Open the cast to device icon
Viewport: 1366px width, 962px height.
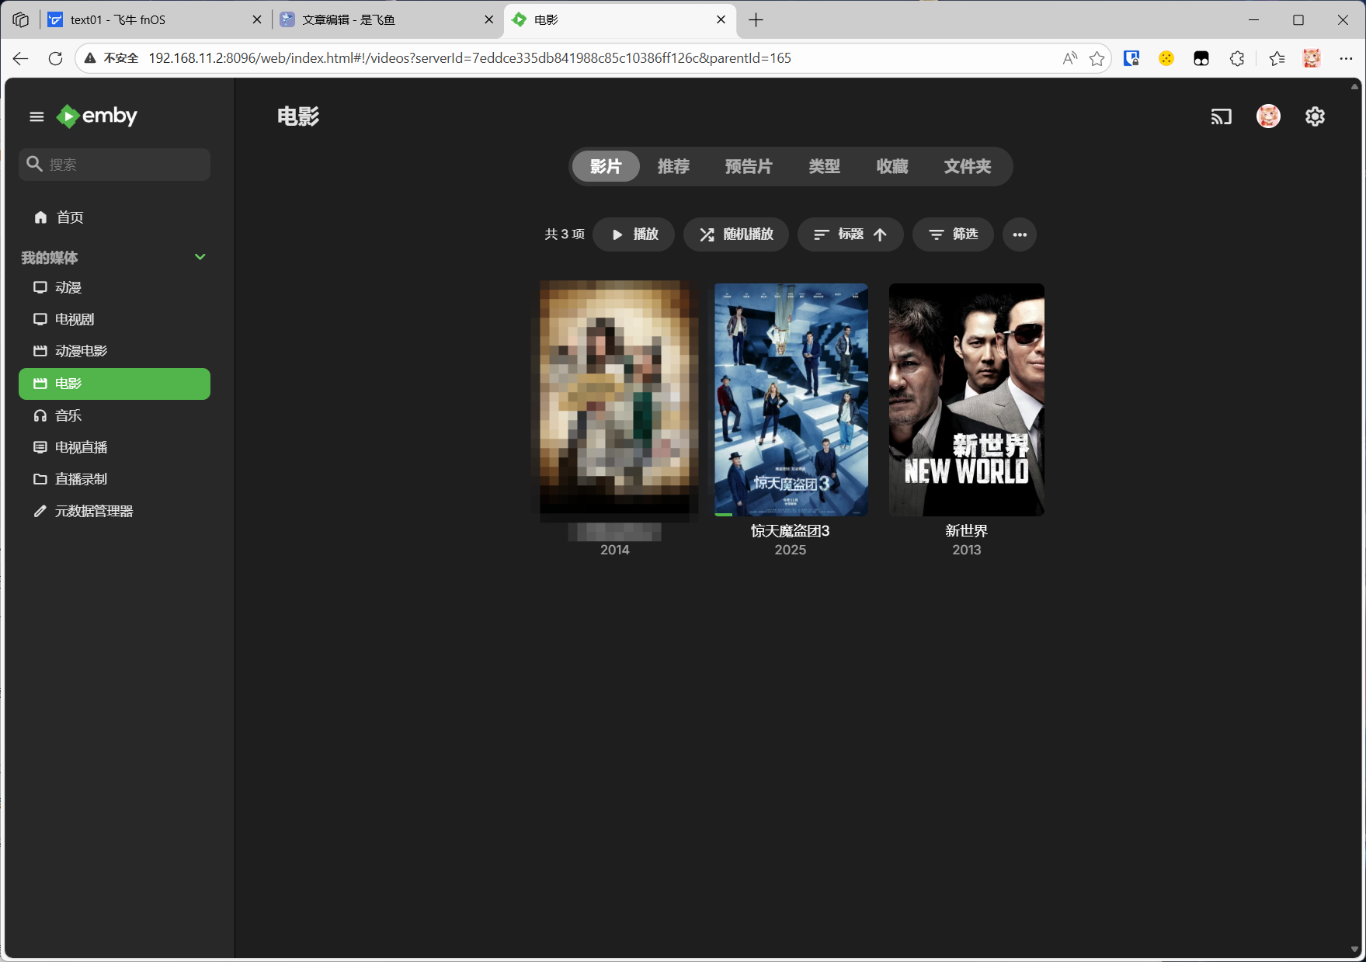pyautogui.click(x=1221, y=116)
